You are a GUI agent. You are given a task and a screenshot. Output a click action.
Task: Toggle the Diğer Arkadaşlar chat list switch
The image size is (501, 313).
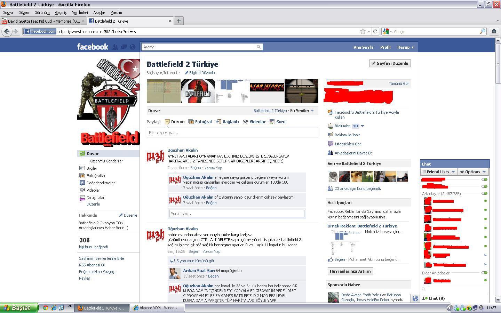point(484,273)
